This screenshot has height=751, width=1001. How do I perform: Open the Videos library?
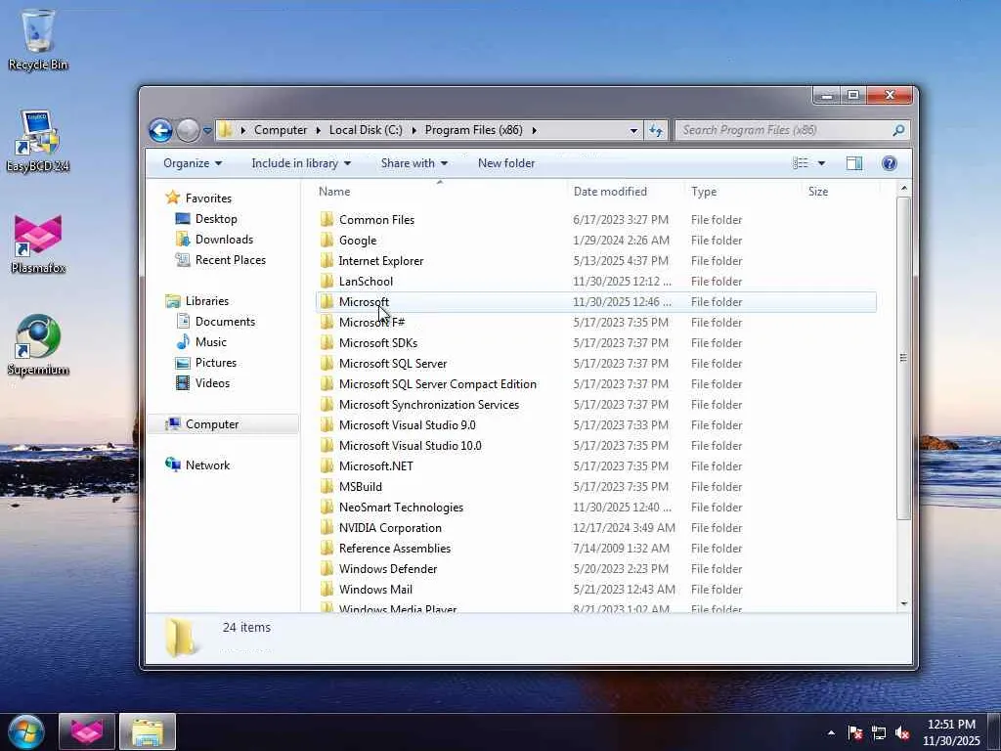point(212,383)
